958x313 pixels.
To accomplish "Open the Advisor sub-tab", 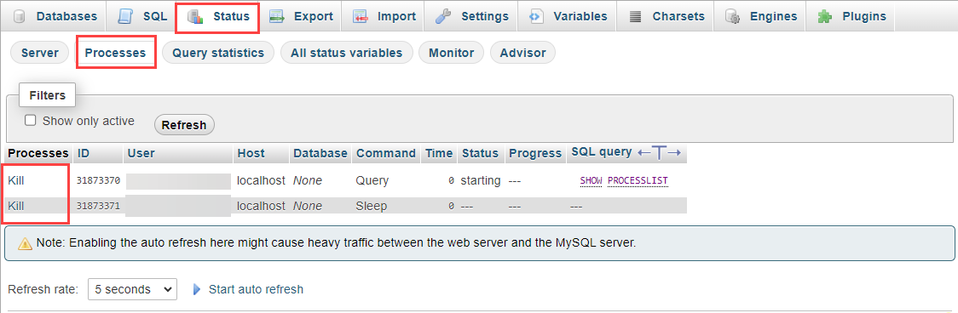I will coord(523,53).
